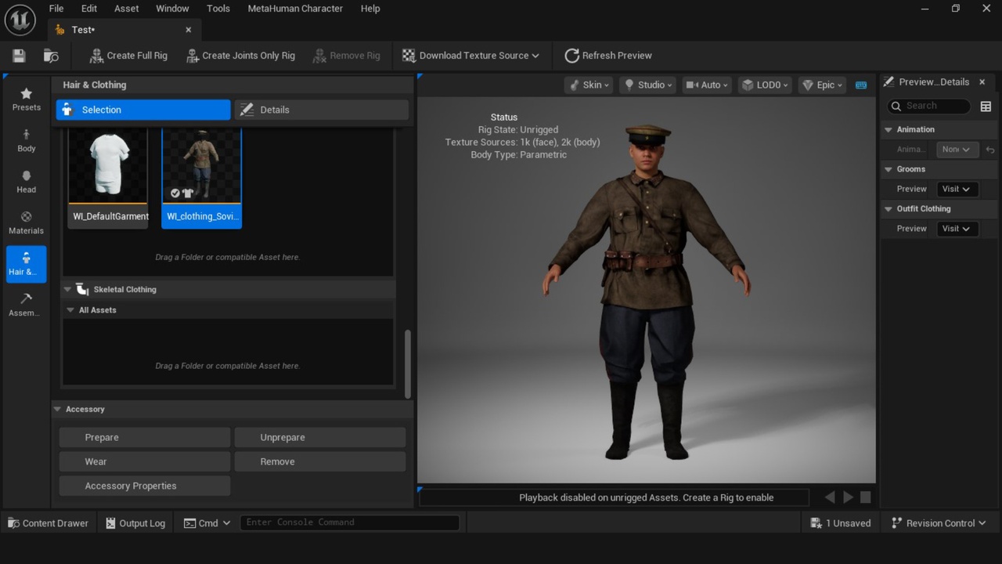This screenshot has height=564, width=1002.
Task: Click Create Joints Only Rig button
Action: [x=240, y=56]
